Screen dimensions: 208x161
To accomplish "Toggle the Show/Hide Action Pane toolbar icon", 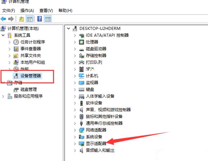I will [48, 19].
